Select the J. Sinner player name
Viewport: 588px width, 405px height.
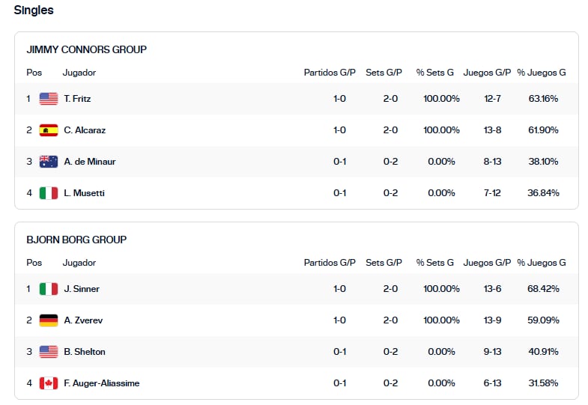point(82,289)
